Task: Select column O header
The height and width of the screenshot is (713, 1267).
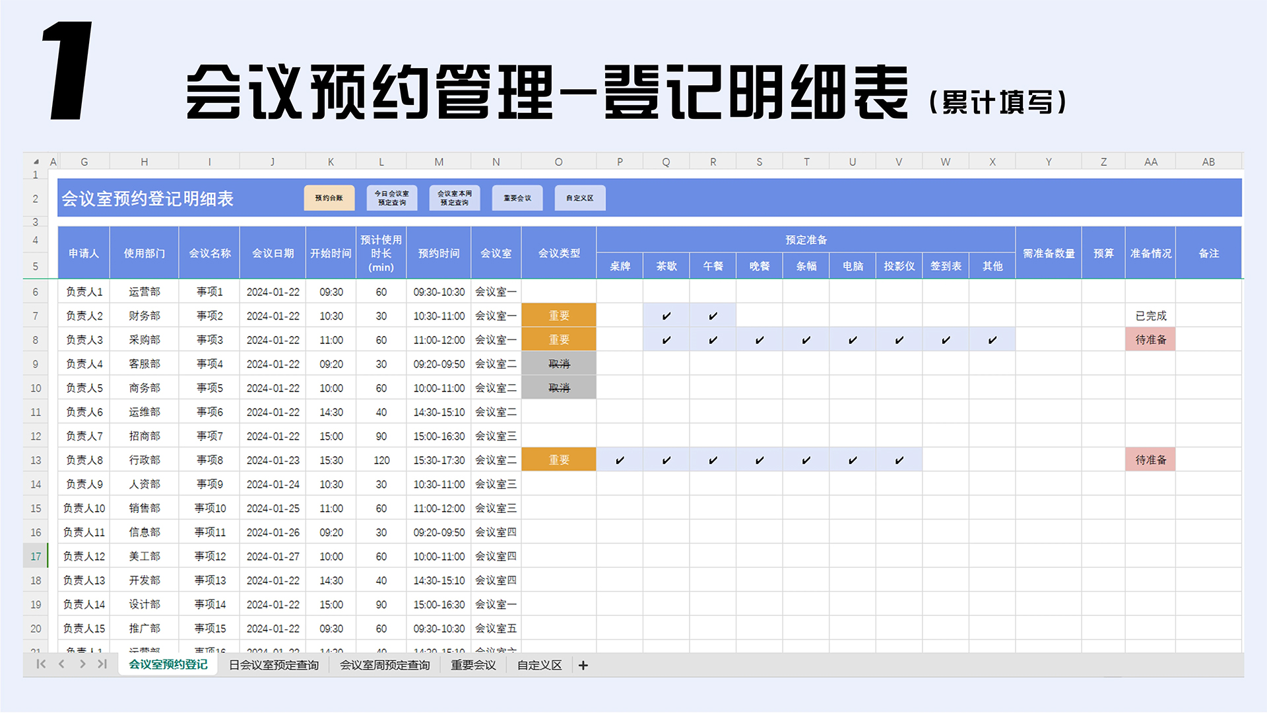Action: (558, 162)
